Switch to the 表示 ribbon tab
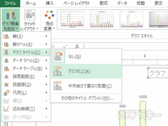168x126 pixels. pos(159,3)
